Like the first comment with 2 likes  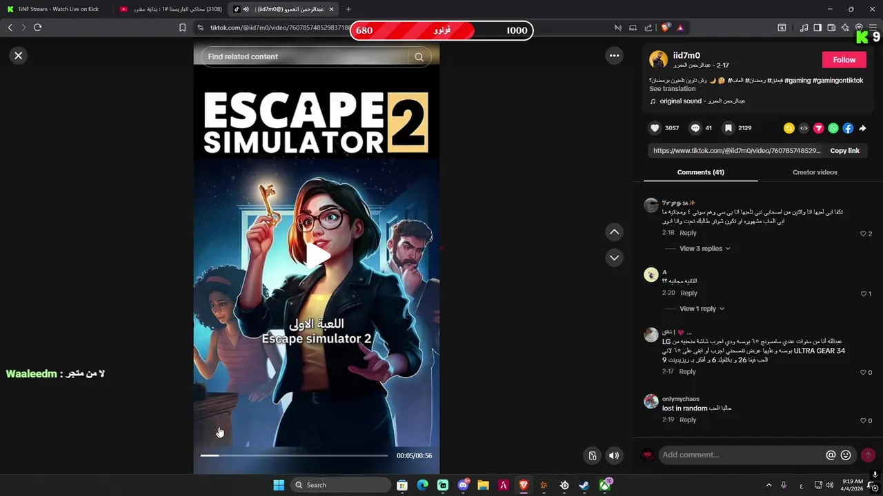click(x=863, y=234)
